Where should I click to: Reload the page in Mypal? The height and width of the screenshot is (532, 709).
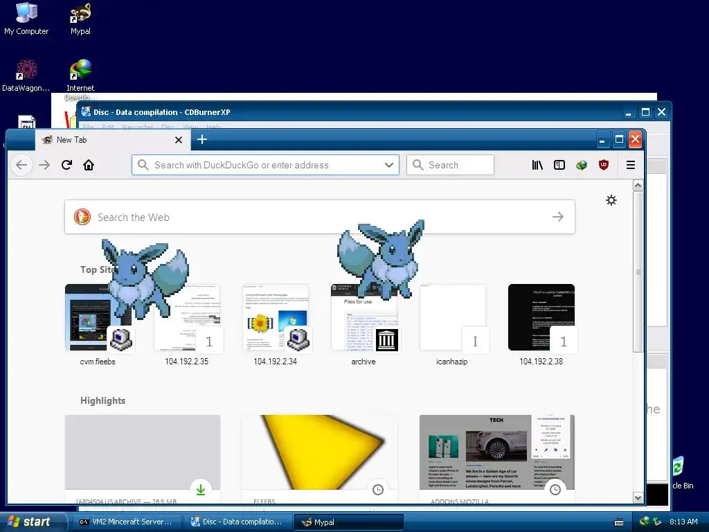click(x=67, y=165)
